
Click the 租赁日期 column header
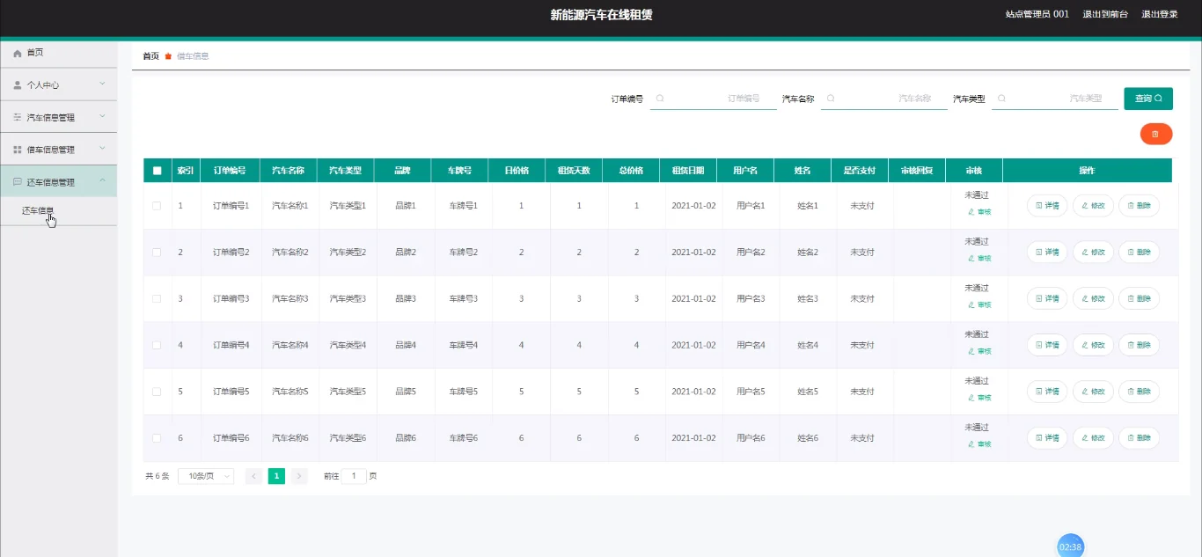coord(688,171)
